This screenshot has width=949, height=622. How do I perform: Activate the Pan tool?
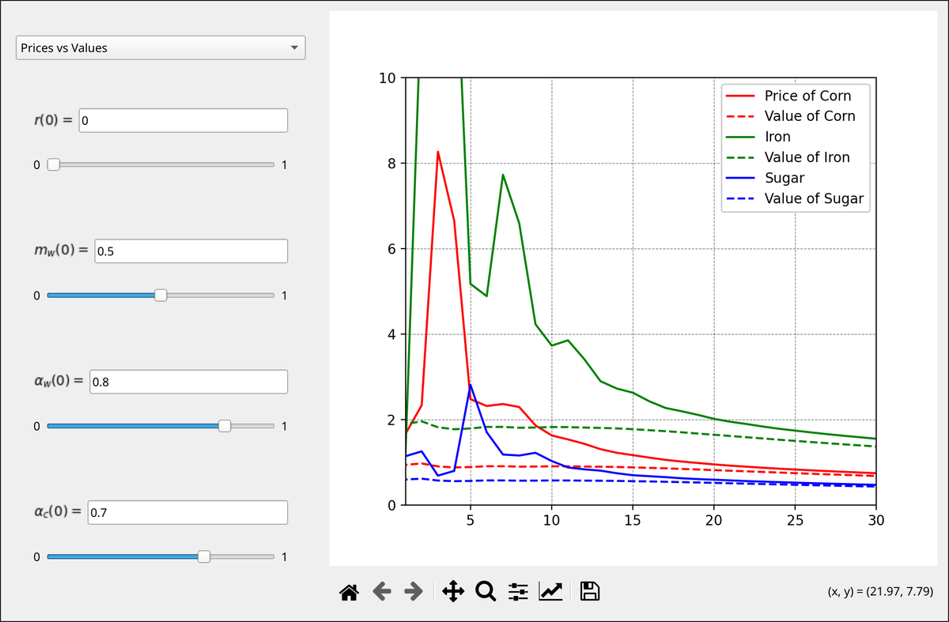click(453, 590)
